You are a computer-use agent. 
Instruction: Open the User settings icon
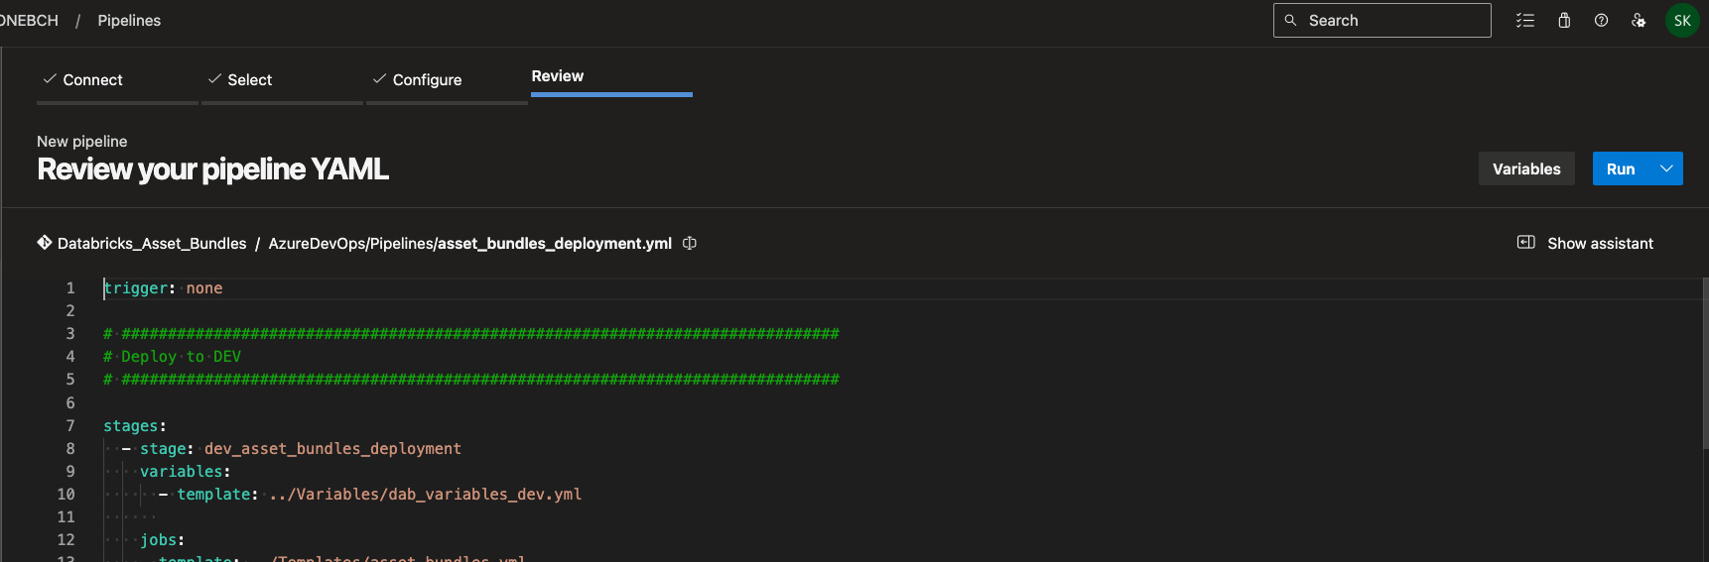pyautogui.click(x=1639, y=21)
